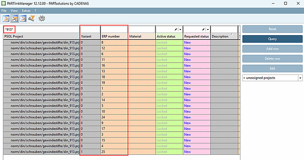The image size is (304, 160).
Task: Click the PSOL Project filter field containing *913*
Action: click(41, 29)
